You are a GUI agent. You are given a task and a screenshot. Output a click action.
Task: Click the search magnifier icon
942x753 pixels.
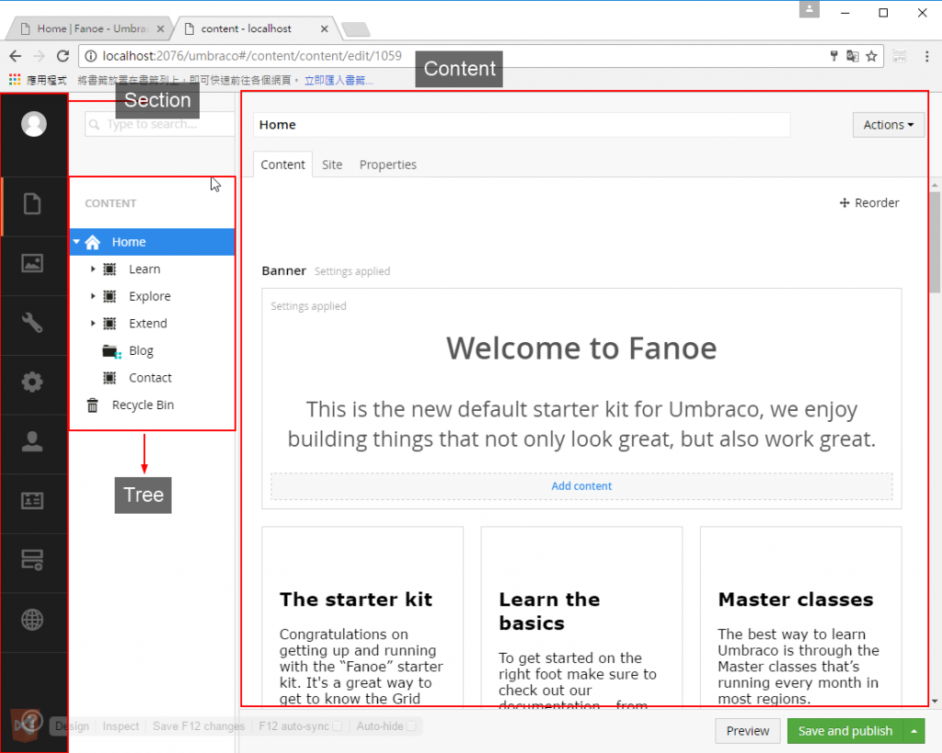(94, 124)
